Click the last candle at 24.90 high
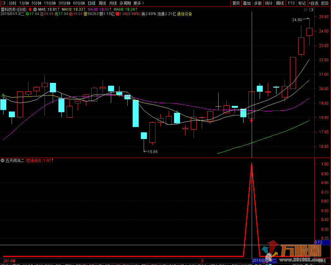Viewport: 331px width, 265px height. [309, 32]
